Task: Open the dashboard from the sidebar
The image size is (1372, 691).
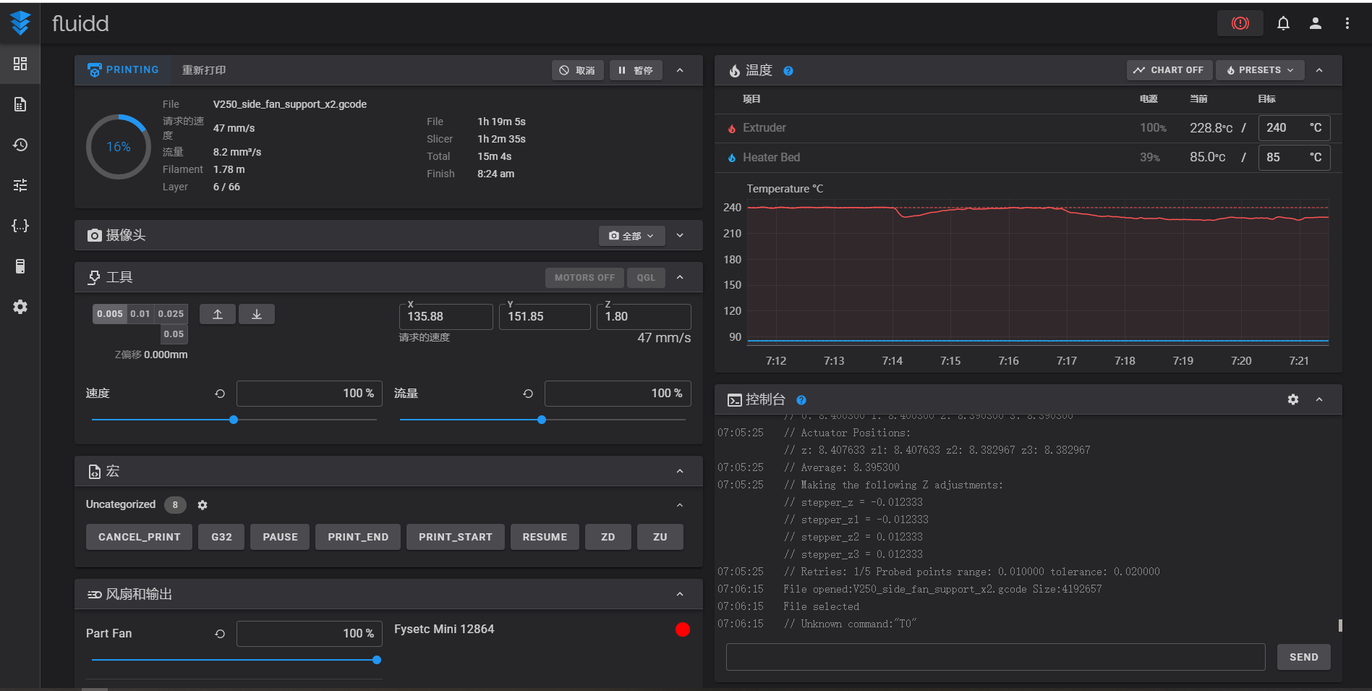Action: coord(20,64)
